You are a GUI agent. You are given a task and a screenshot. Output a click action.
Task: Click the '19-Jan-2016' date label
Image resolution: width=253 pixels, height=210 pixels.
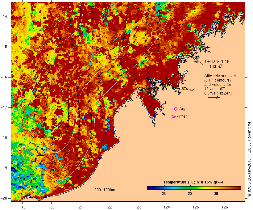pyautogui.click(x=217, y=61)
